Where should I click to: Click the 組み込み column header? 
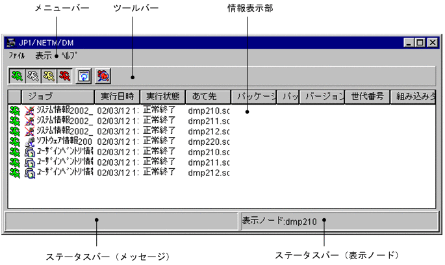413,97
